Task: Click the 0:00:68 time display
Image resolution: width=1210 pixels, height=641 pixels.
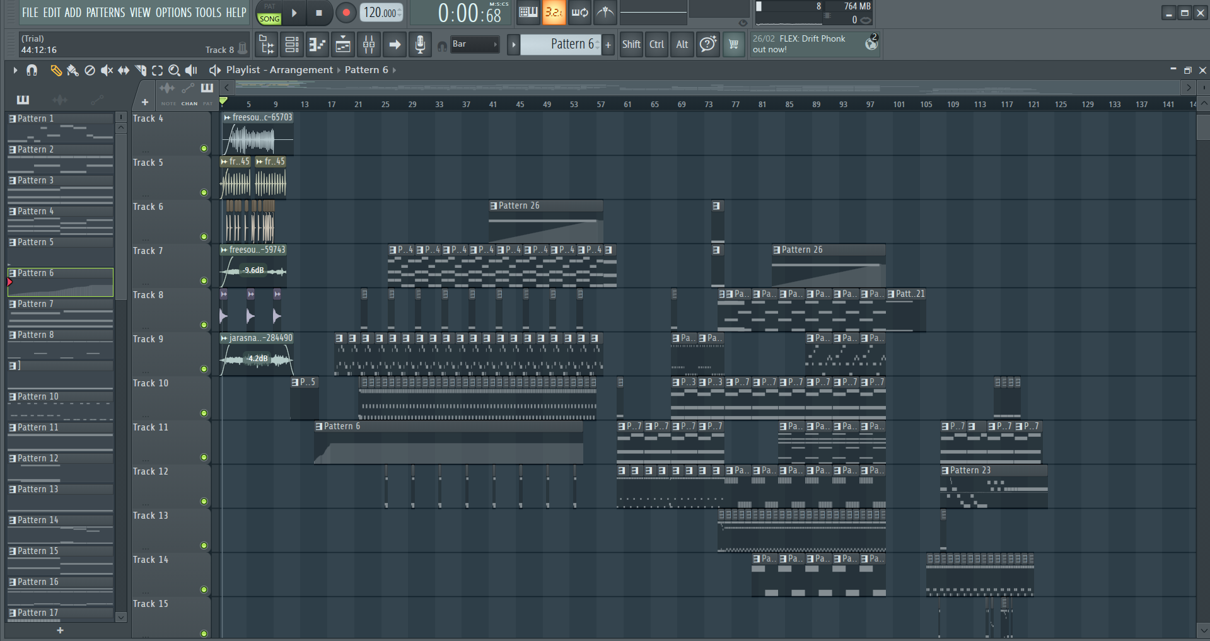Action: [x=470, y=13]
